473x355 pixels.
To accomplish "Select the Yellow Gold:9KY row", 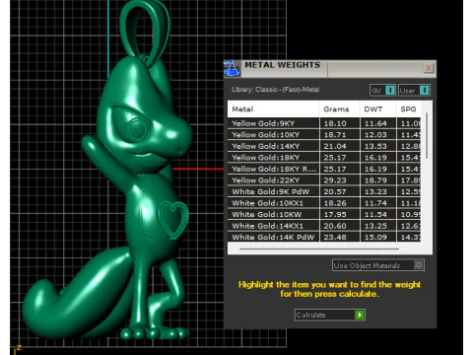I will (324, 123).
